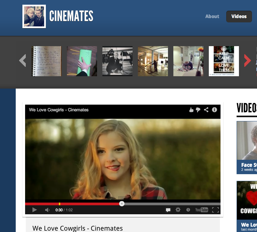
Task: Mute the video volume
Action: click(x=47, y=210)
